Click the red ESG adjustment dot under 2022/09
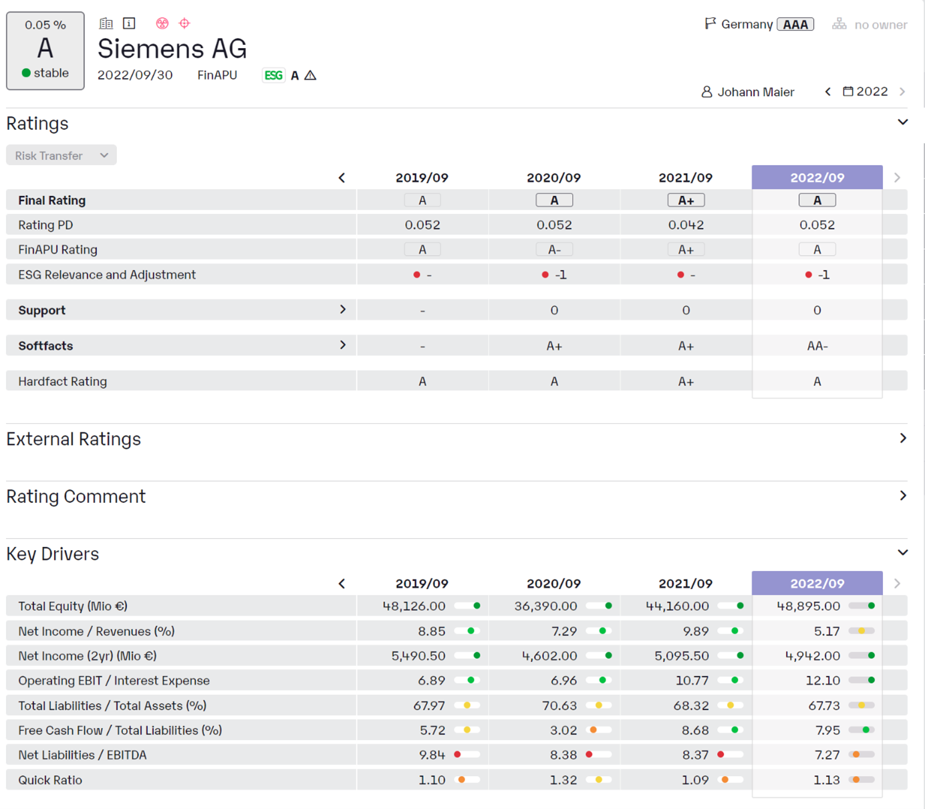The image size is (925, 809). point(809,275)
